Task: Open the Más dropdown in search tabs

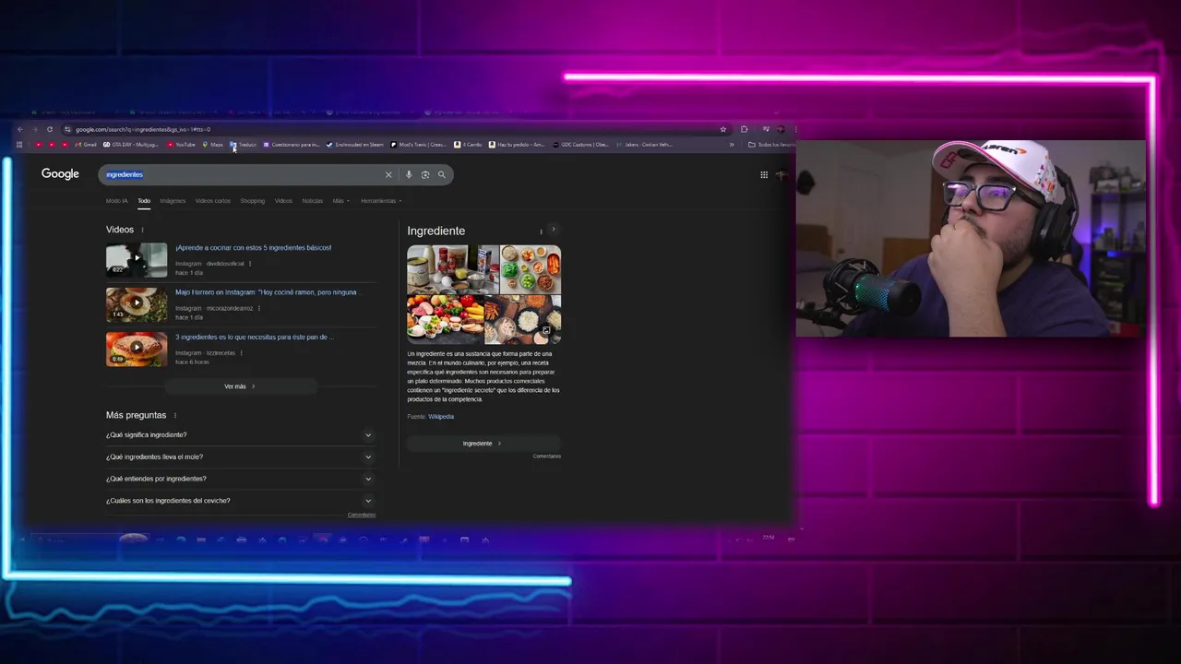Action: click(340, 201)
